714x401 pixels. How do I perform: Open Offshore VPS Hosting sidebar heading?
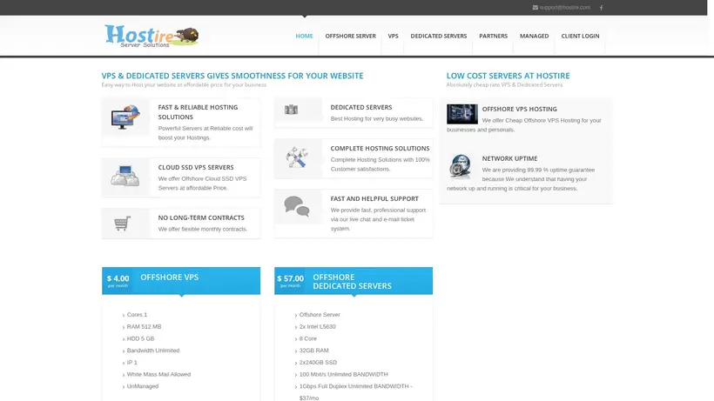click(x=520, y=109)
